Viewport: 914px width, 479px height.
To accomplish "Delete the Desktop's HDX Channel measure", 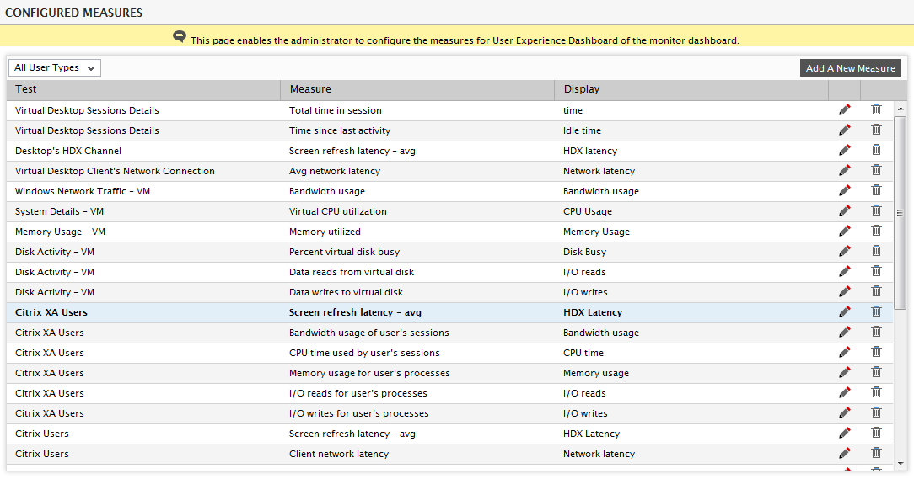I will (876, 150).
